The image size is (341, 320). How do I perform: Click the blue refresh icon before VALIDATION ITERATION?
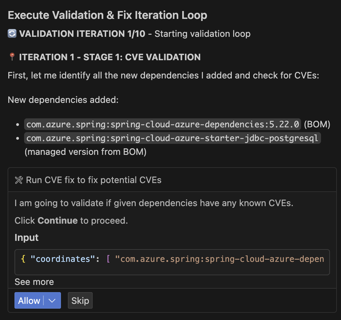[12, 34]
